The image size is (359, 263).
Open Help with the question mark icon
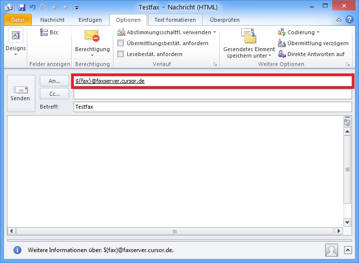tap(350, 20)
